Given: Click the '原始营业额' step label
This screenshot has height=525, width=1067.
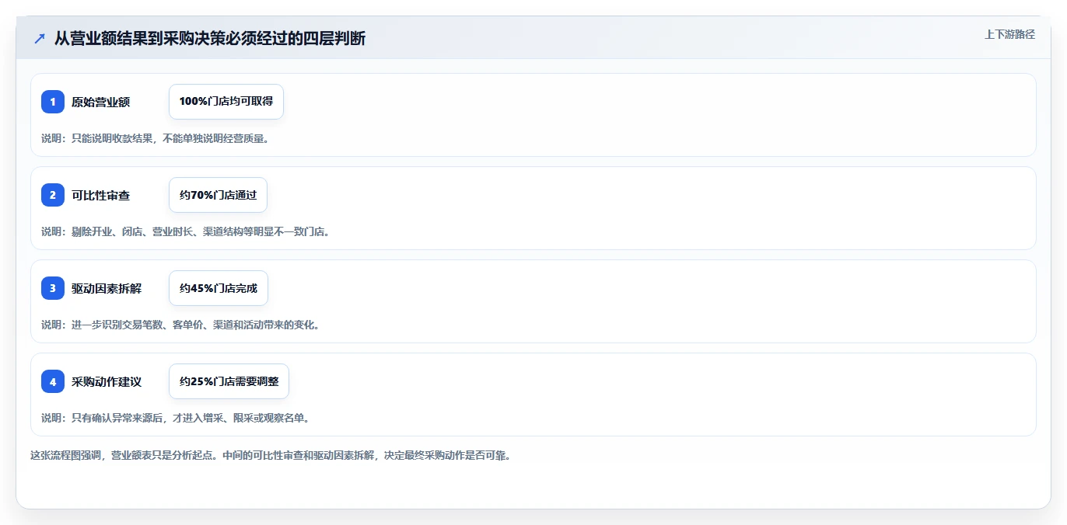Looking at the screenshot, I should pos(101,102).
